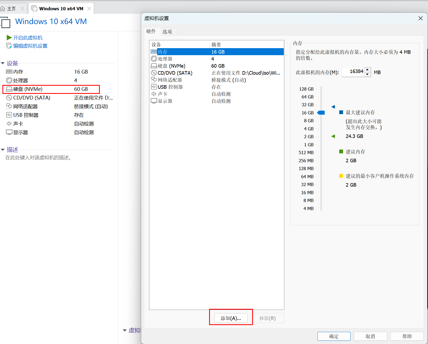Close the 虚拟机设置 dialog
The image size is (428, 344).
click(x=420, y=18)
